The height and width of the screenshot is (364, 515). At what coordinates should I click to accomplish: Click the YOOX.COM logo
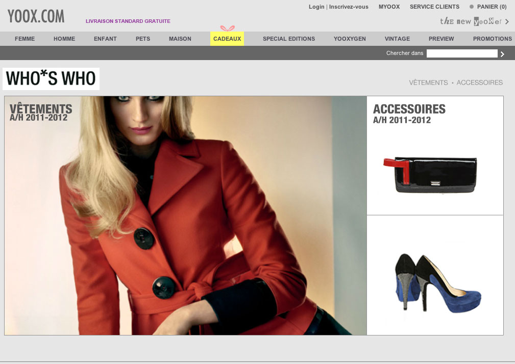(36, 16)
